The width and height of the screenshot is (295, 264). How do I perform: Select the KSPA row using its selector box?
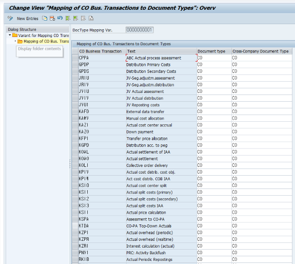pos(75,219)
